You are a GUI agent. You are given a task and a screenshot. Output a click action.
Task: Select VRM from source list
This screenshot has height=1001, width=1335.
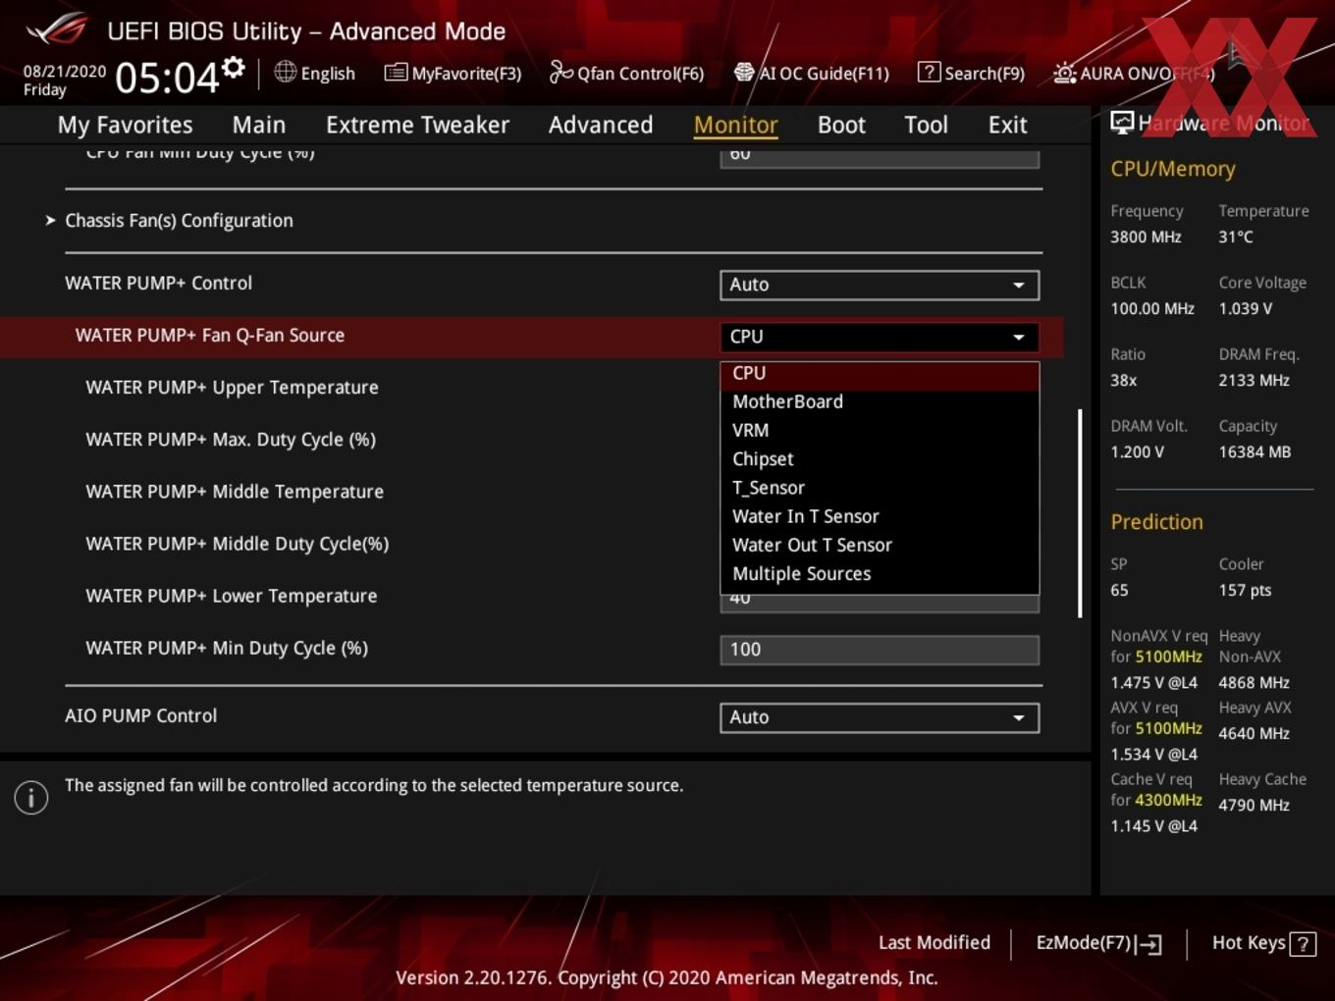(x=880, y=431)
